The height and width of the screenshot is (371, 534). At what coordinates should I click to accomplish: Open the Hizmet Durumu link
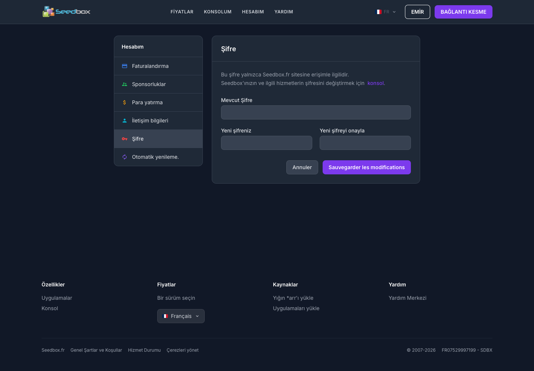144,350
